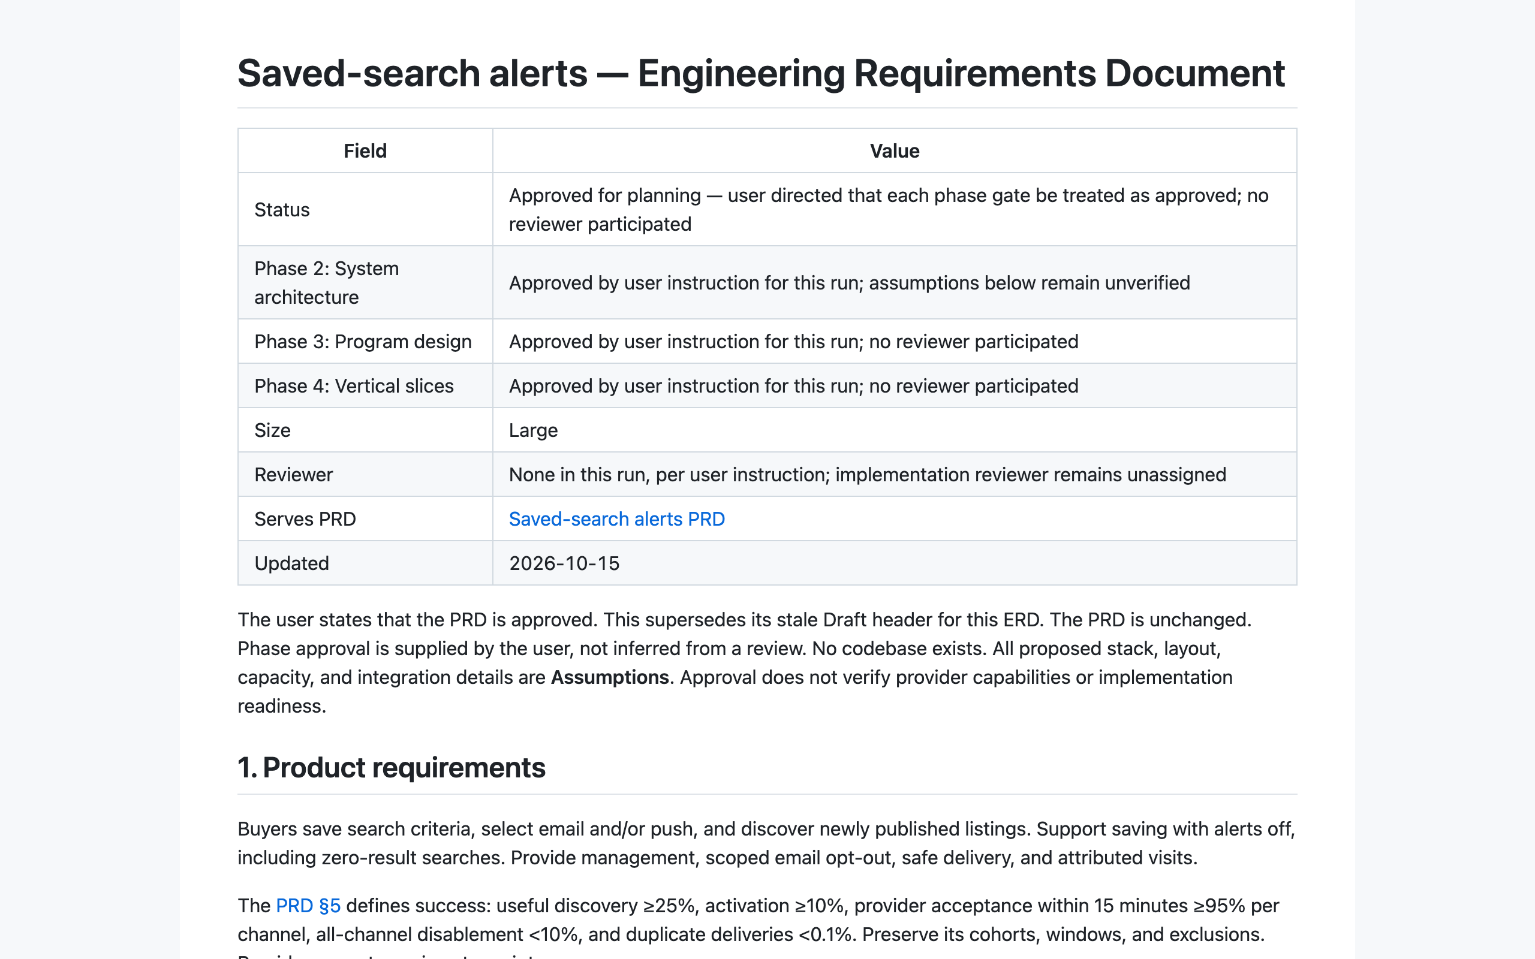This screenshot has height=959, width=1535.
Task: Click the 'Approved for planning' status value
Action: click(895, 209)
